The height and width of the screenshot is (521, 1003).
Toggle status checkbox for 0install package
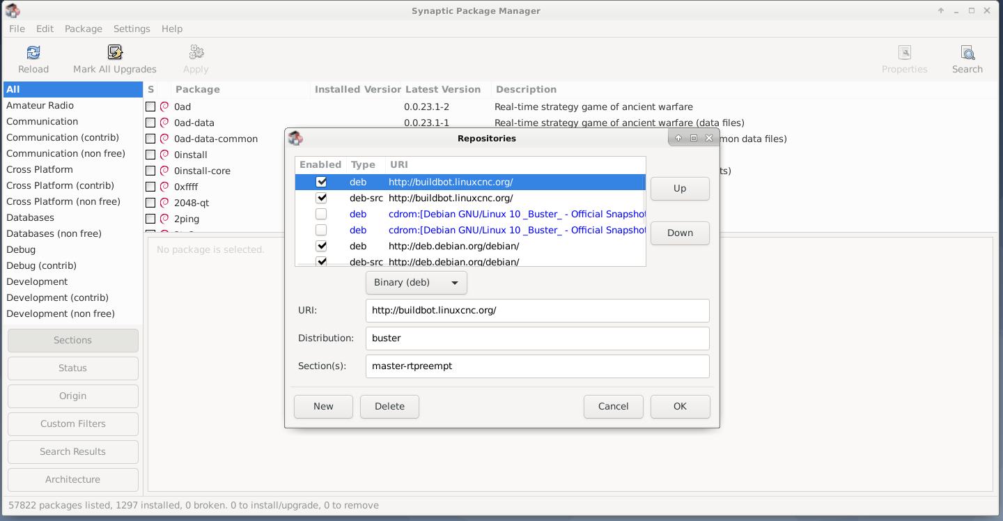150,155
